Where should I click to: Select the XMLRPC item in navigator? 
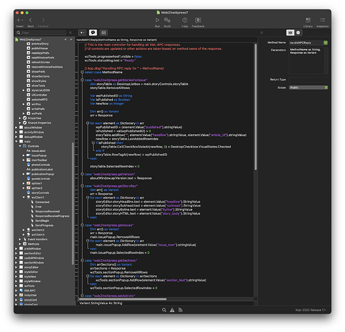[x=30, y=291]
